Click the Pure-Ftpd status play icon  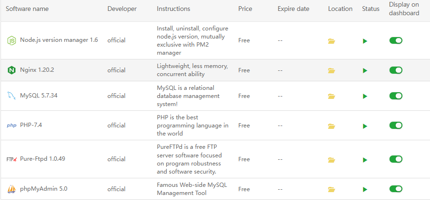pyautogui.click(x=365, y=159)
